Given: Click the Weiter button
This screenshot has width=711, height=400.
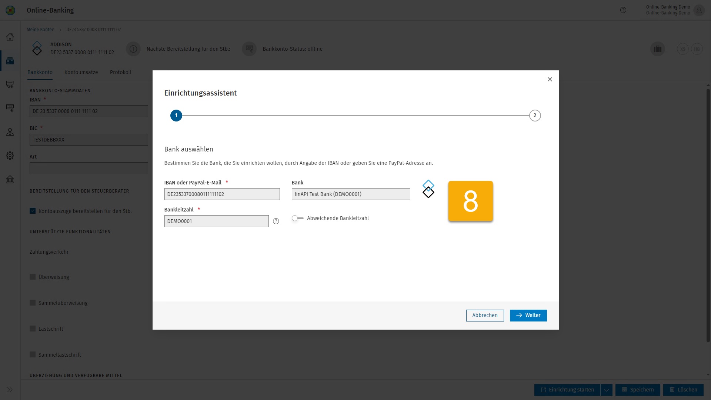Looking at the screenshot, I should 528,316.
